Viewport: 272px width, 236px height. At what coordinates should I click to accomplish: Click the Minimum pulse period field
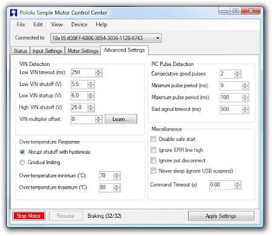[x=231, y=85]
